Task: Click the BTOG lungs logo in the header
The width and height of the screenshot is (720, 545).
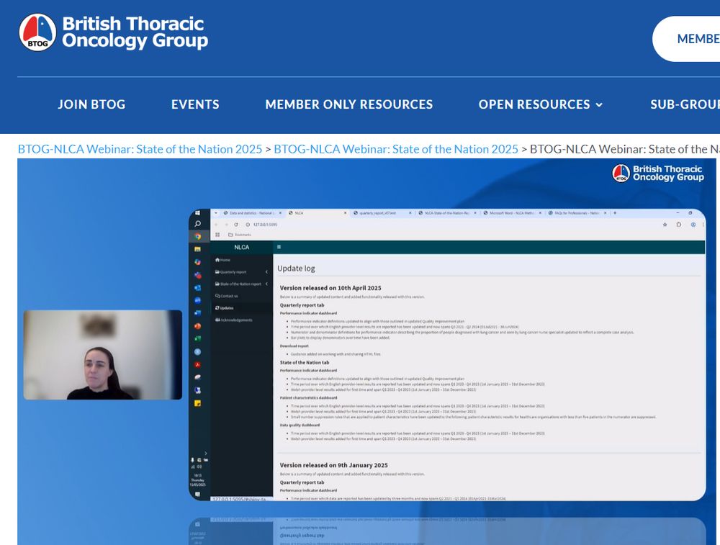Action: point(37,32)
